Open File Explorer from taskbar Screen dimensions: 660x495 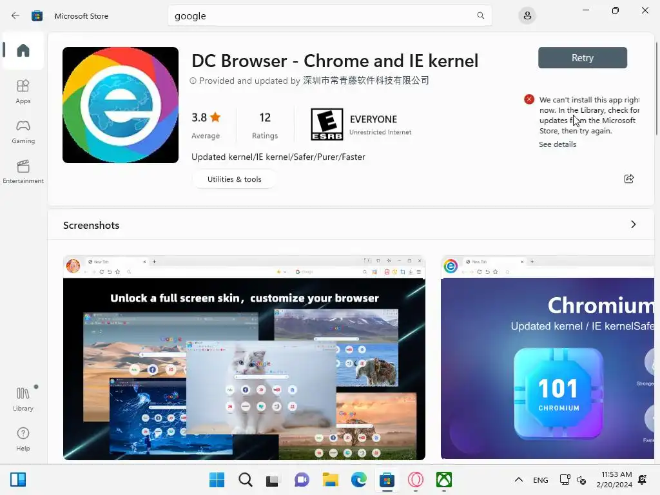coord(331,480)
